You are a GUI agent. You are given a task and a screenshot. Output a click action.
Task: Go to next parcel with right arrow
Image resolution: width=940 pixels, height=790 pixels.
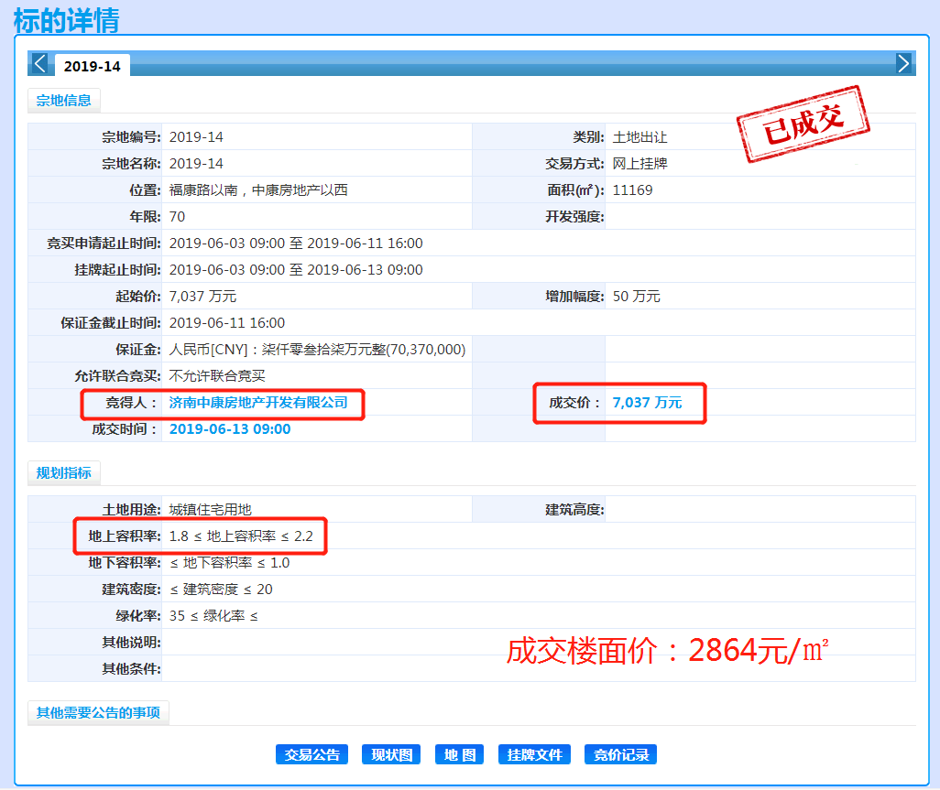tap(902, 63)
